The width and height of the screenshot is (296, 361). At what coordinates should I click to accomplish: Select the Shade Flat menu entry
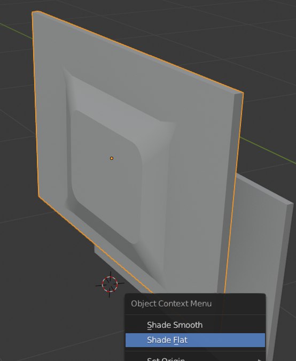point(195,340)
